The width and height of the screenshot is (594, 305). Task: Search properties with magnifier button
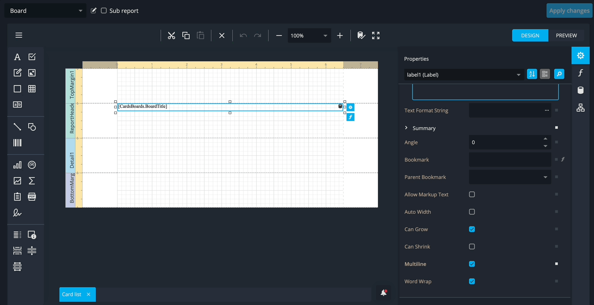(x=559, y=74)
